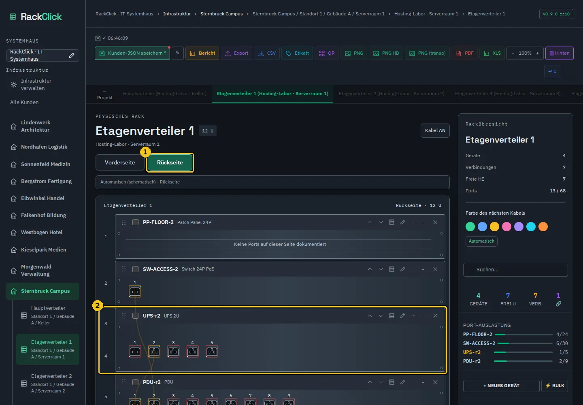Image resolution: width=583 pixels, height=405 pixels.
Task: Check the PDU-r2 device checkbox
Action: point(136,382)
